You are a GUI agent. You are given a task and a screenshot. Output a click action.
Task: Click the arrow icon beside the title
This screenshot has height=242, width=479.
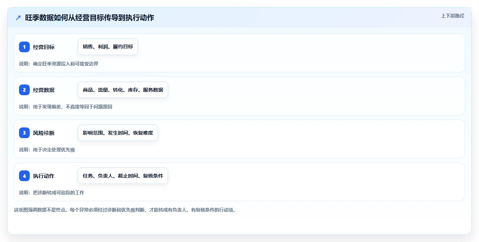pos(18,18)
